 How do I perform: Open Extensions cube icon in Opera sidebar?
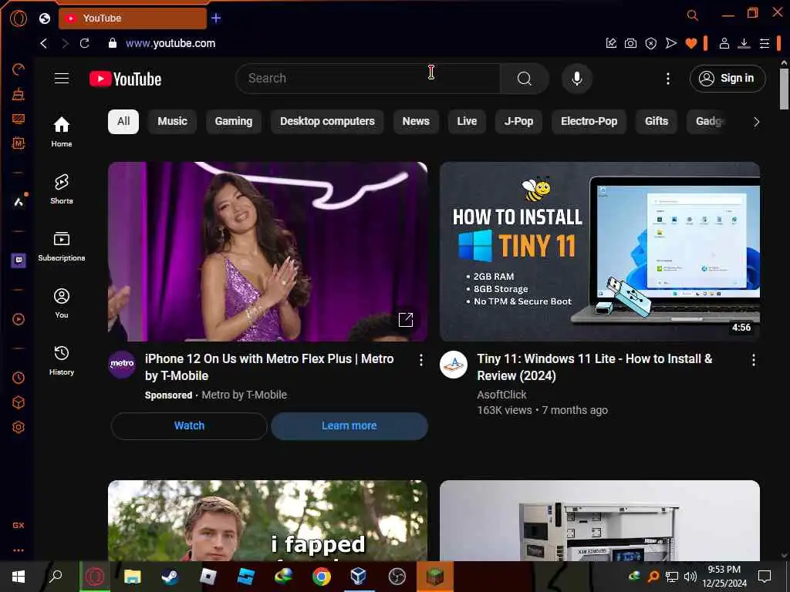tap(19, 402)
